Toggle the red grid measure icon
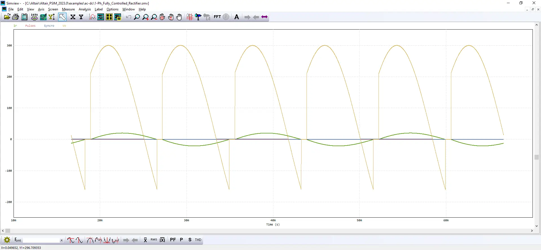This screenshot has width=541, height=250. click(190, 17)
